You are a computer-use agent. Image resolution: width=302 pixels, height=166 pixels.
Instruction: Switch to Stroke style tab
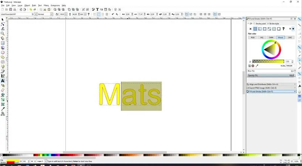(x=273, y=24)
